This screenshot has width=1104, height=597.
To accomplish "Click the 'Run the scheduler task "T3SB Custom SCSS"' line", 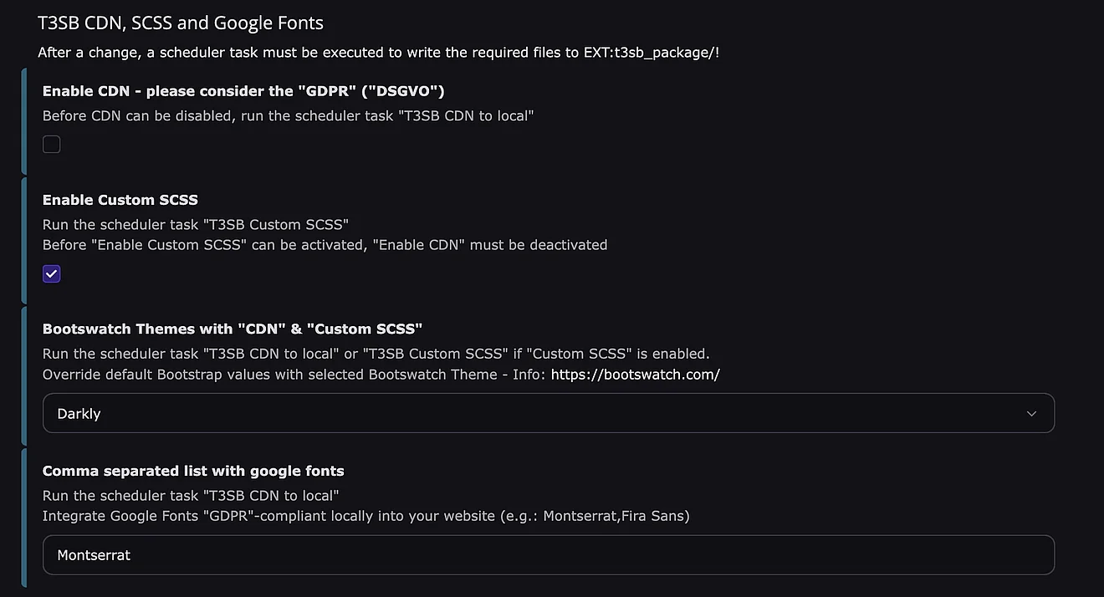I will click(195, 224).
